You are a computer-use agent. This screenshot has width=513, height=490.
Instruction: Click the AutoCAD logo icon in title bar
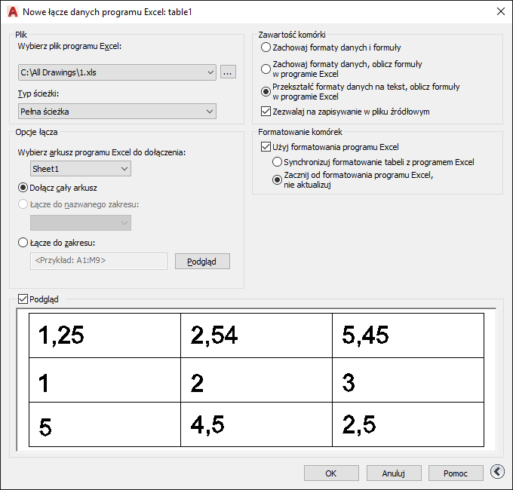tap(13, 12)
